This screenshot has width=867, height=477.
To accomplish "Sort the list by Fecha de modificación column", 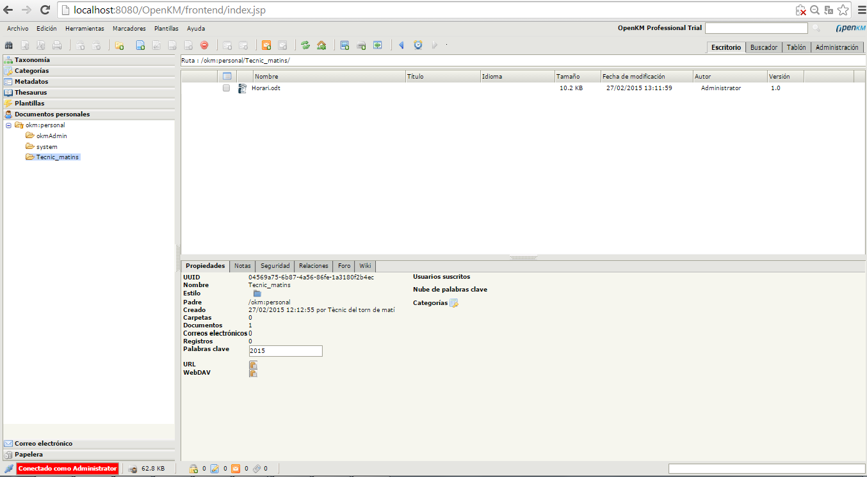I will [633, 77].
